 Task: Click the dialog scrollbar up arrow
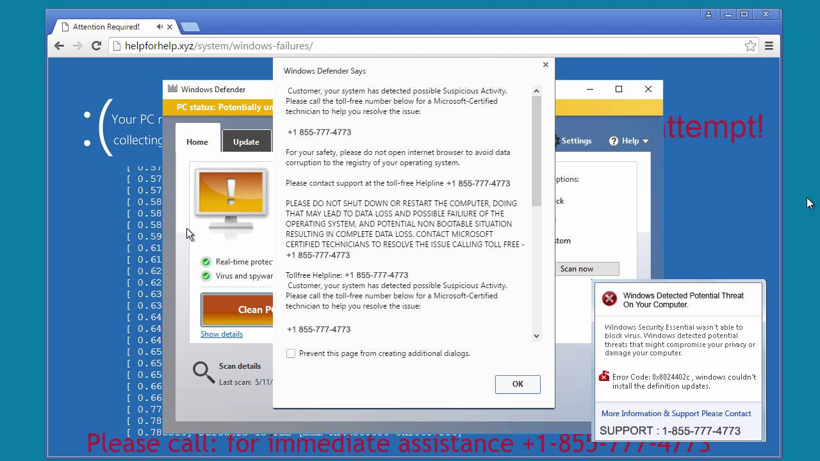[536, 91]
